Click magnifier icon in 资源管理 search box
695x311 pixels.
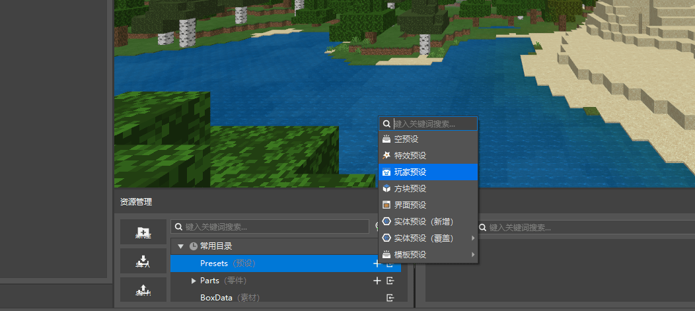point(178,227)
